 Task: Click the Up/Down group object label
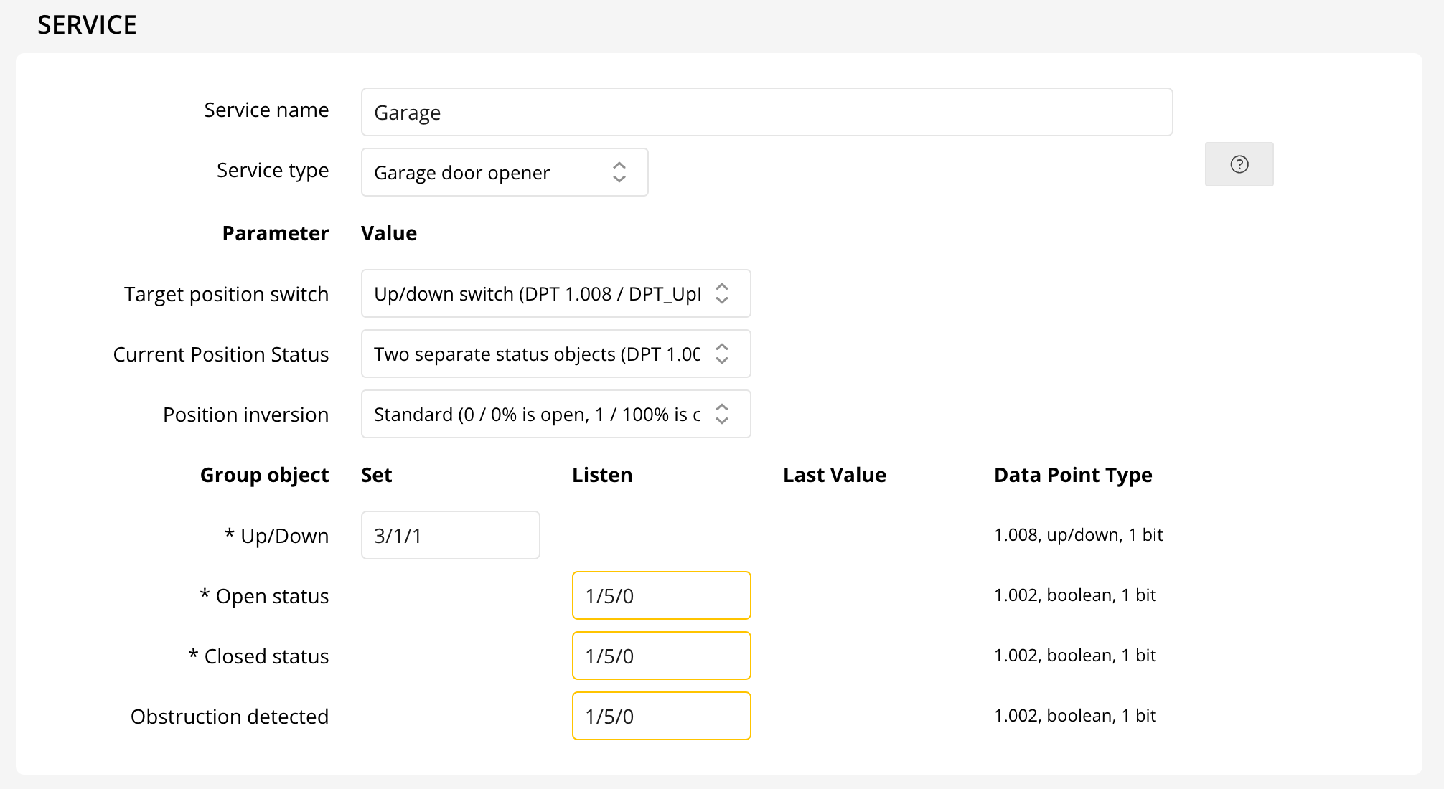pyautogui.click(x=276, y=534)
